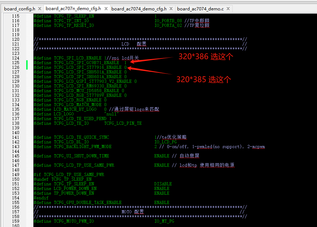Viewport: 317px width, 227px height.
Task: Switch to the board_ac7074_demo_cfg.h tab
Action: pyautogui.click(x=139, y=9)
